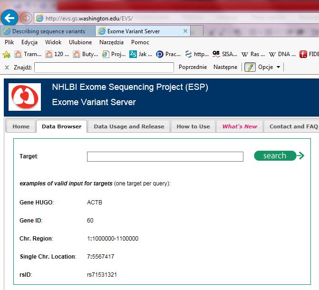The width and height of the screenshot is (319, 290).
Task: Click the NHLBI heart-lung logo
Action: [25, 97]
